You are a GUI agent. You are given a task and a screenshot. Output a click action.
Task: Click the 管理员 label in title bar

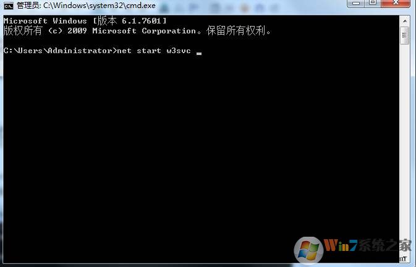pyautogui.click(x=28, y=6)
